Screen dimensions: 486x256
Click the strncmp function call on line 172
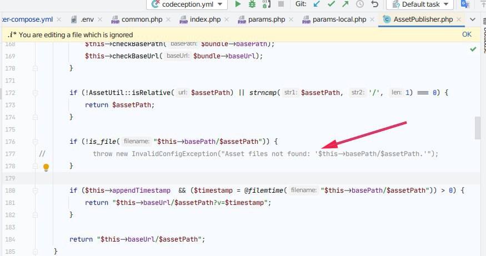(x=263, y=93)
